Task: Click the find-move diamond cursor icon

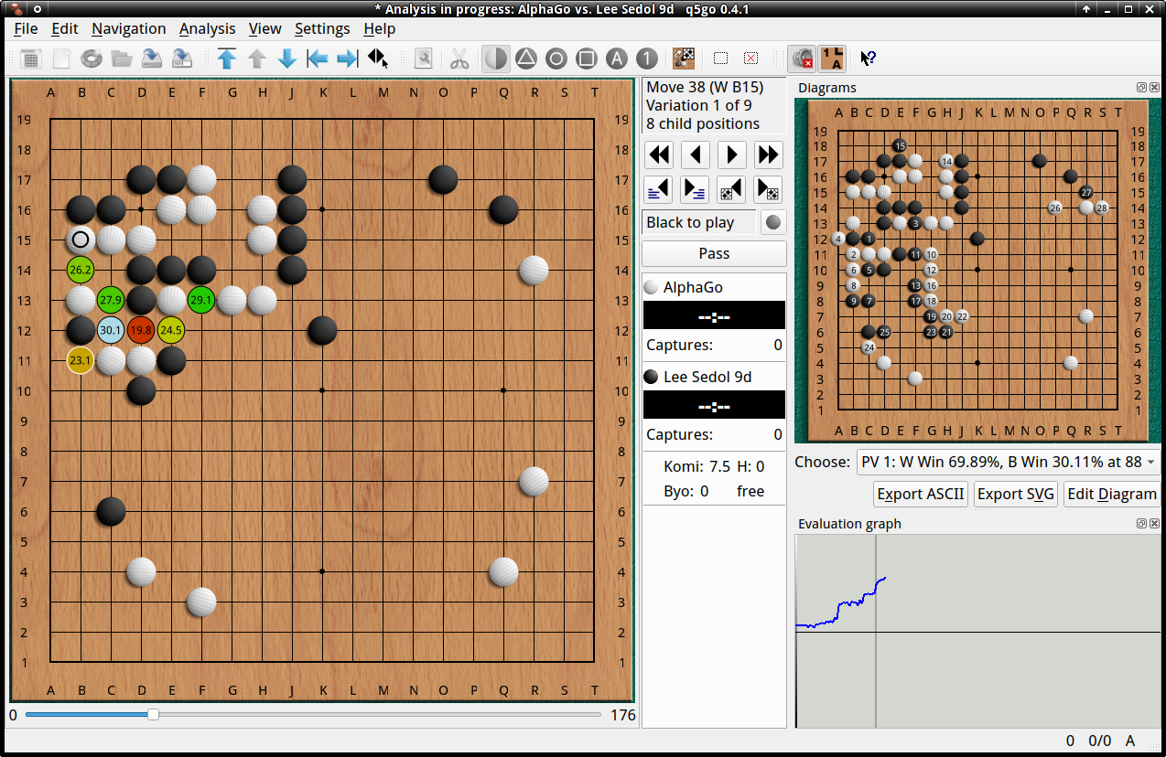Action: [x=378, y=59]
